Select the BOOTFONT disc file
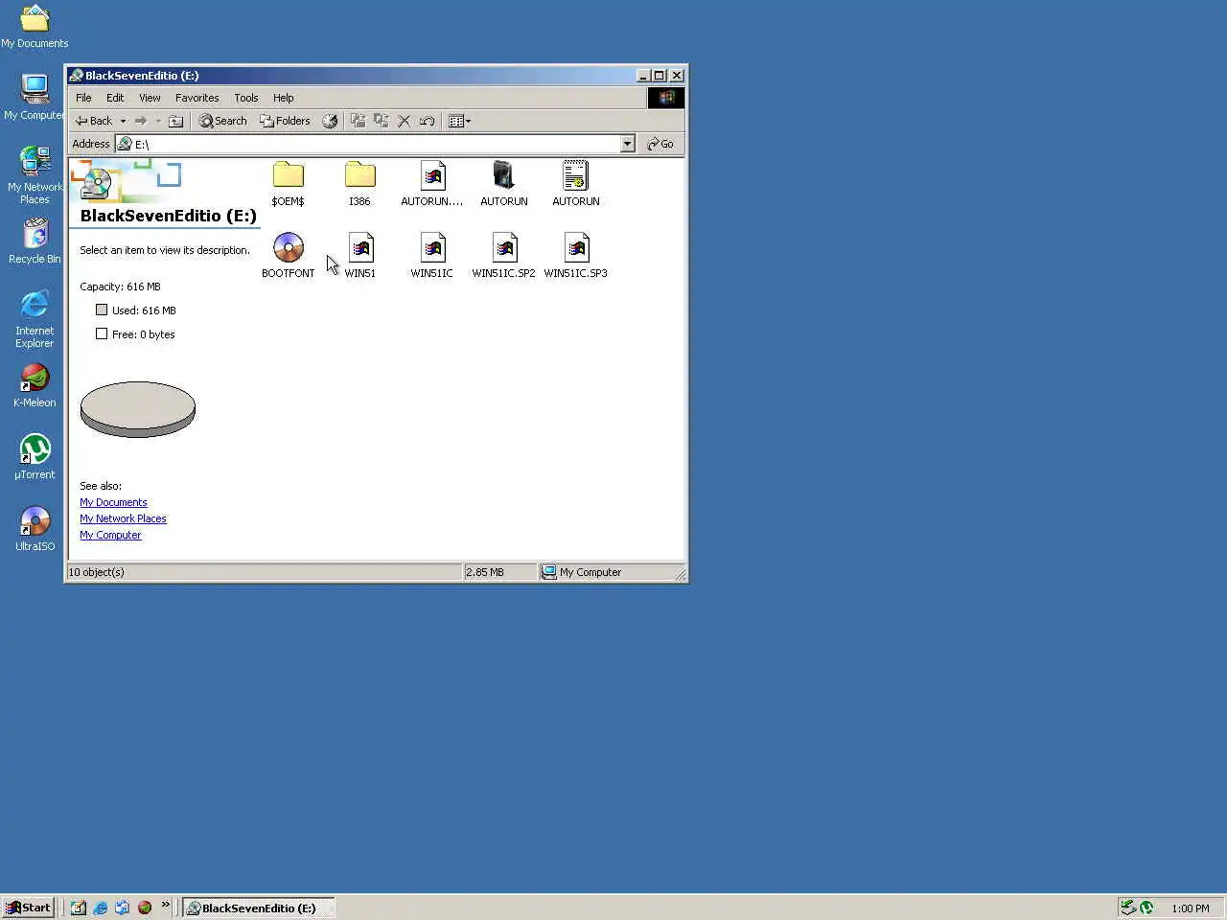Image resolution: width=1227 pixels, height=920 pixels. 288,256
